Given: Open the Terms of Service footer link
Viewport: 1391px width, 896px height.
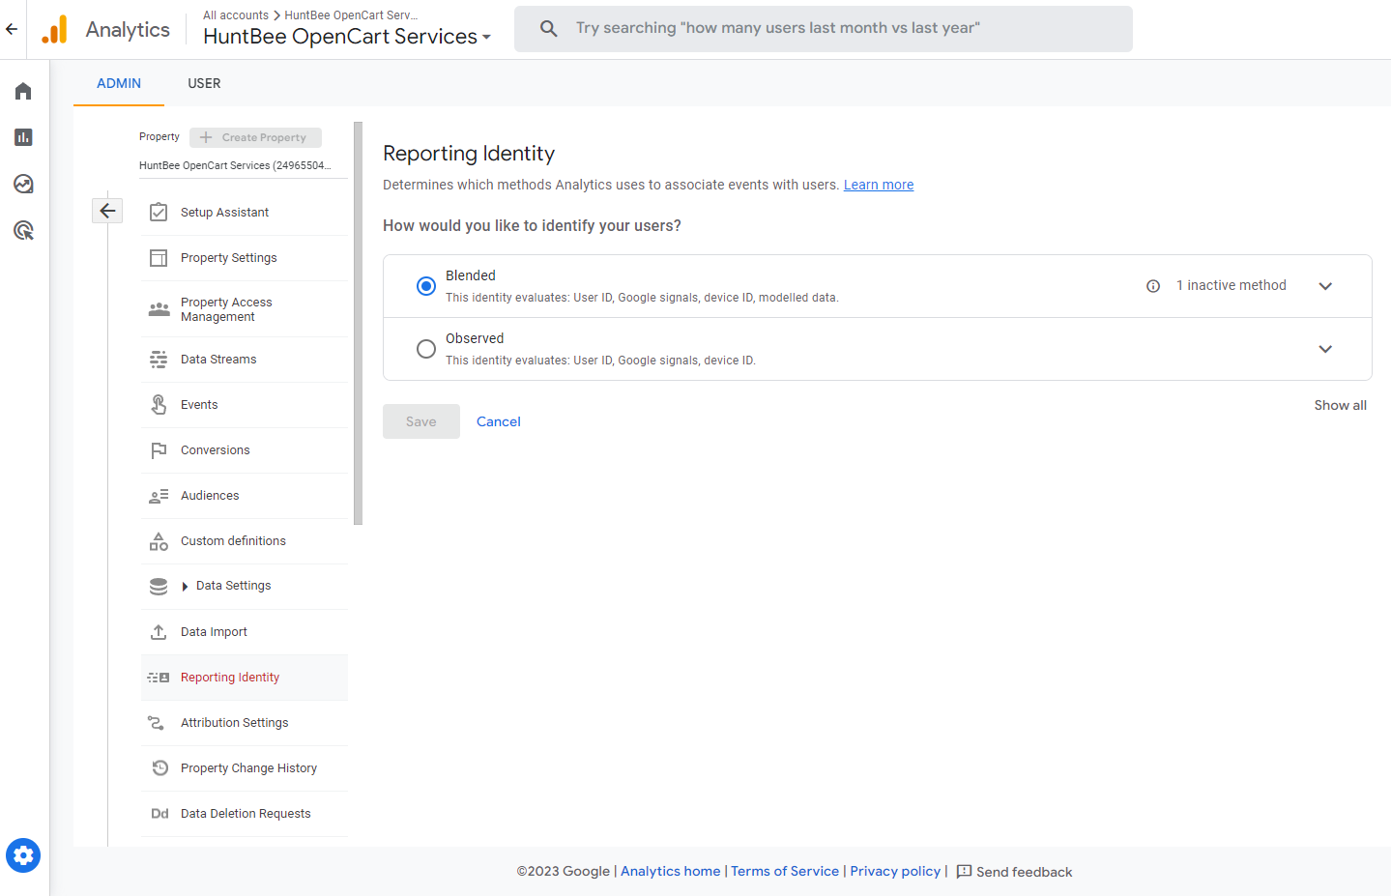Looking at the screenshot, I should 785,871.
